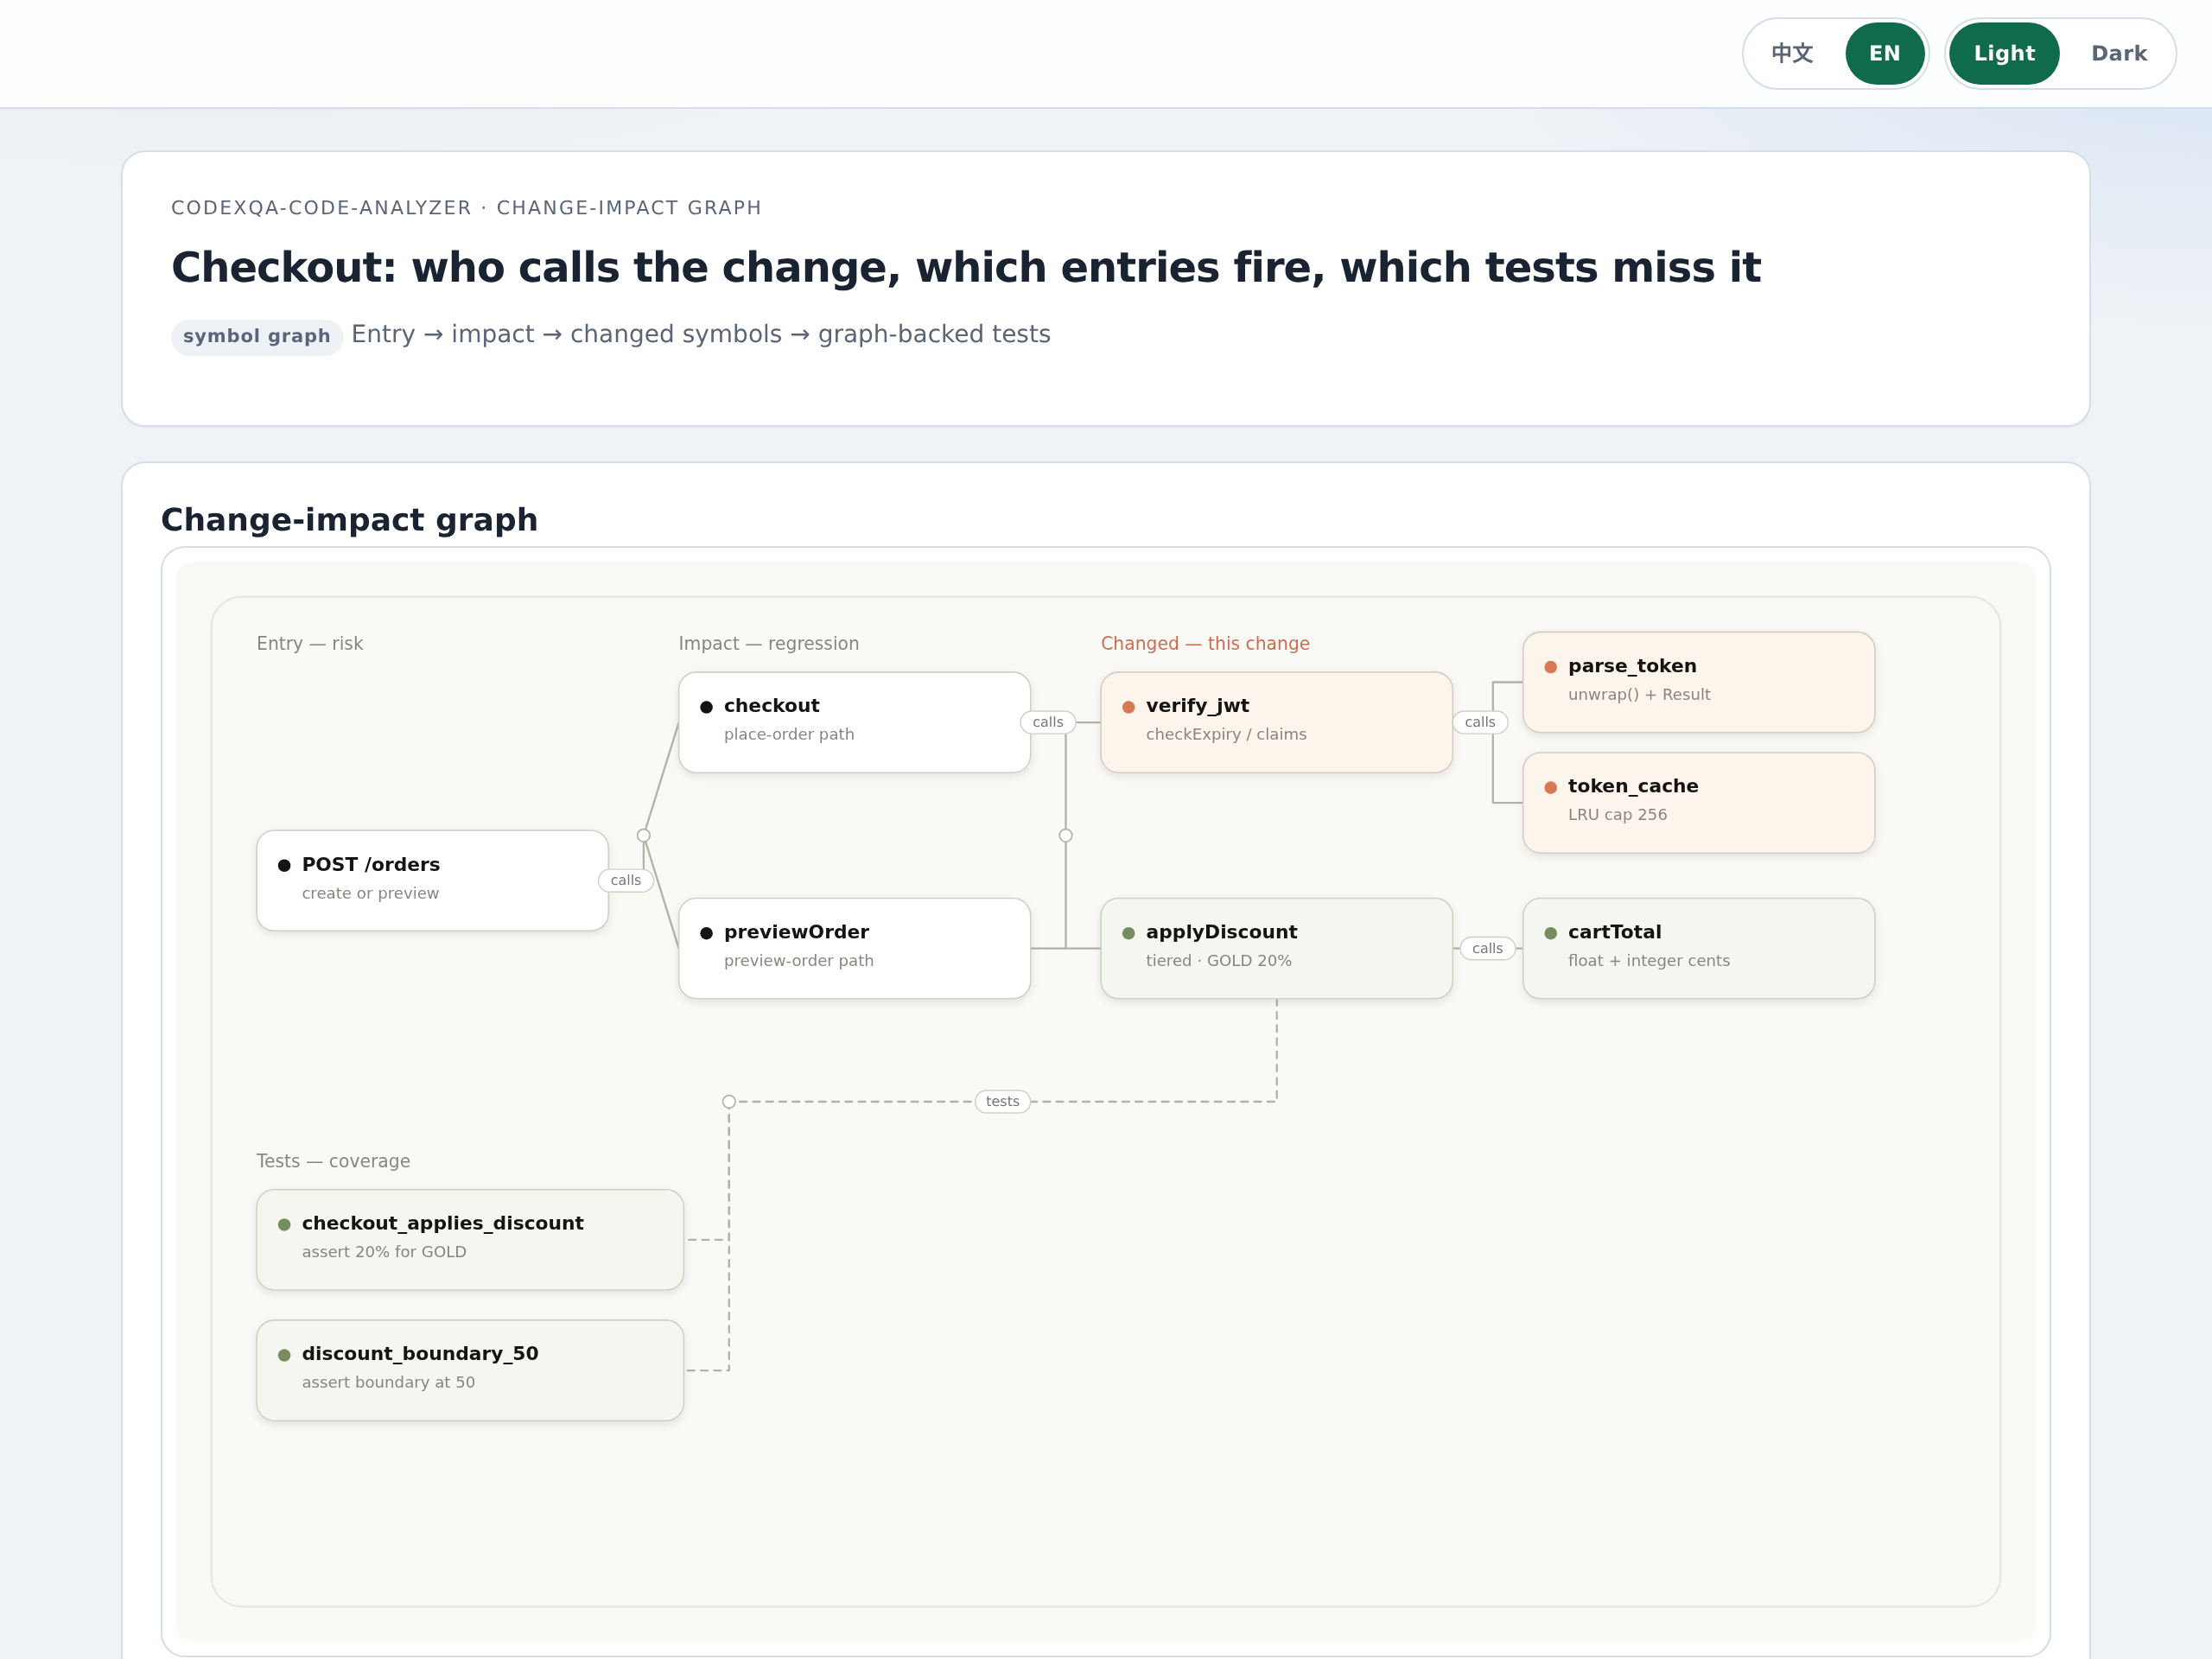
Task: Open the parse_token node
Action: (1698, 681)
